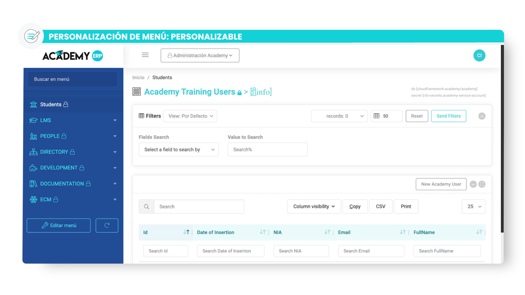The image size is (525, 295).
Task: Click the DEVELOPMENT puzzle icon
Action: pyautogui.click(x=33, y=168)
